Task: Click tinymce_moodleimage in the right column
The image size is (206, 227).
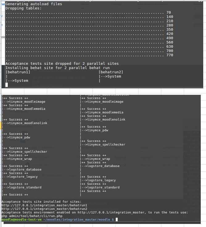Action: tap(105, 102)
